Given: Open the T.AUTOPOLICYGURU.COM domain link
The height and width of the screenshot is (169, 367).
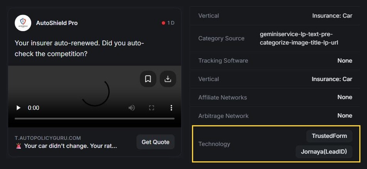Looking at the screenshot, I should point(48,138).
